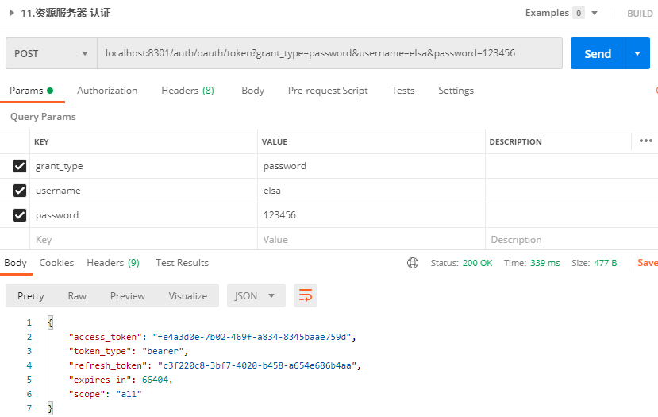Switch to the Authorization tab
658x417 pixels.
click(107, 91)
